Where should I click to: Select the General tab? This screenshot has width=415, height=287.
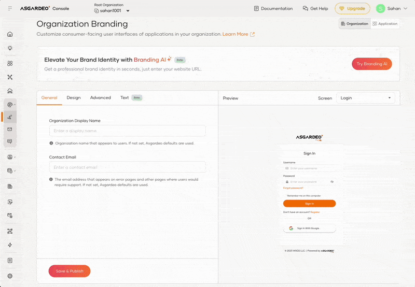point(49,98)
